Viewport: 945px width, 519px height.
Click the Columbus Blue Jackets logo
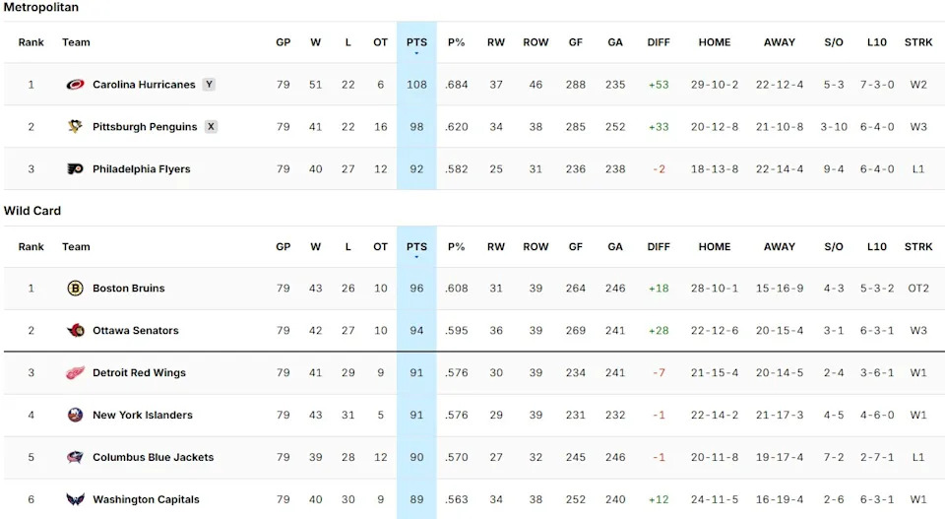pos(75,458)
